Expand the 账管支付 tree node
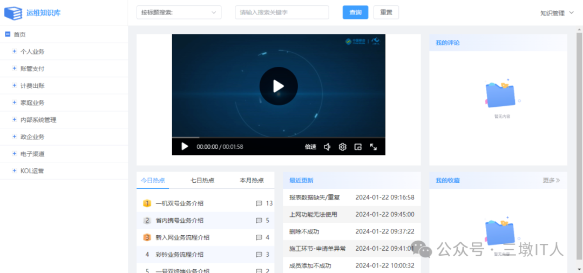The image size is (583, 273). 15,69
